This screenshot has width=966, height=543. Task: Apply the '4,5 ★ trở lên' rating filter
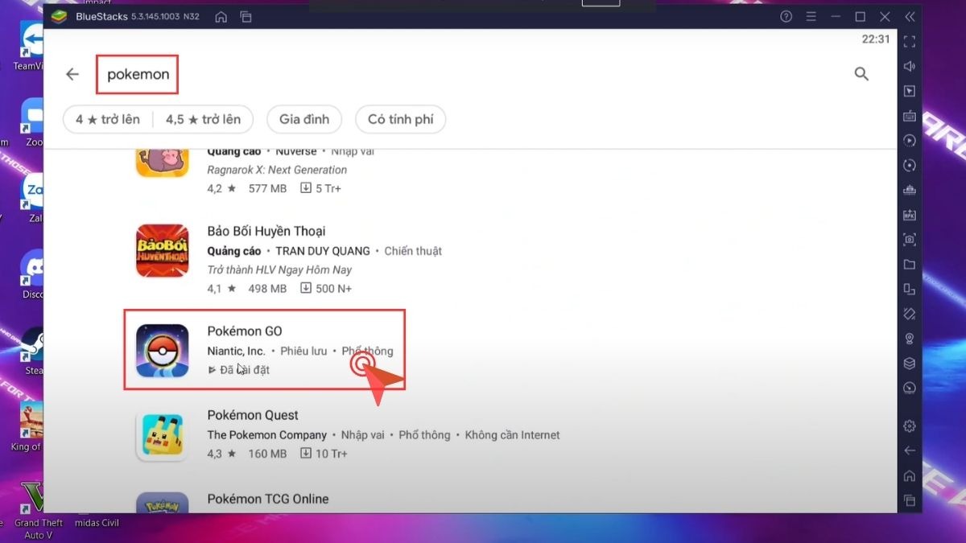coord(203,119)
